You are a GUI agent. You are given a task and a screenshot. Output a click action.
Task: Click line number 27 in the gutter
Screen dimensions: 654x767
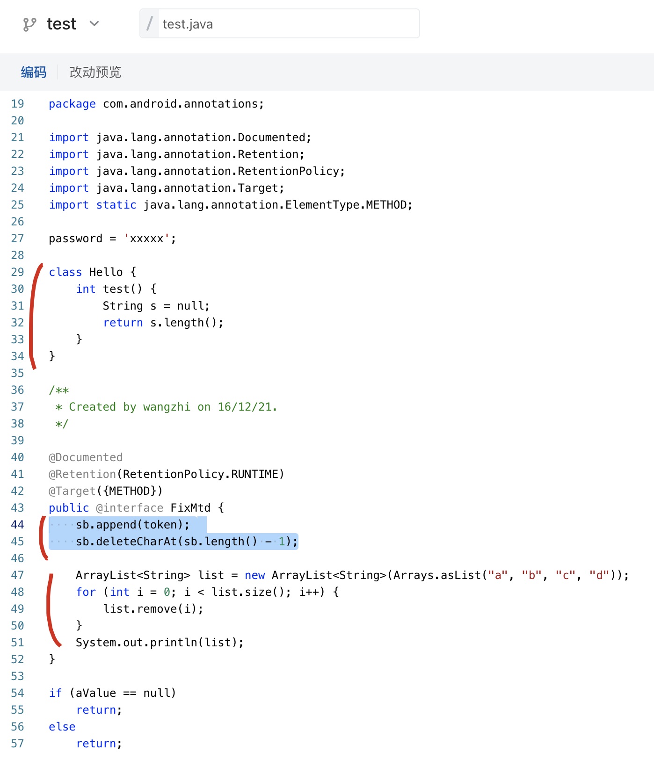pos(17,239)
